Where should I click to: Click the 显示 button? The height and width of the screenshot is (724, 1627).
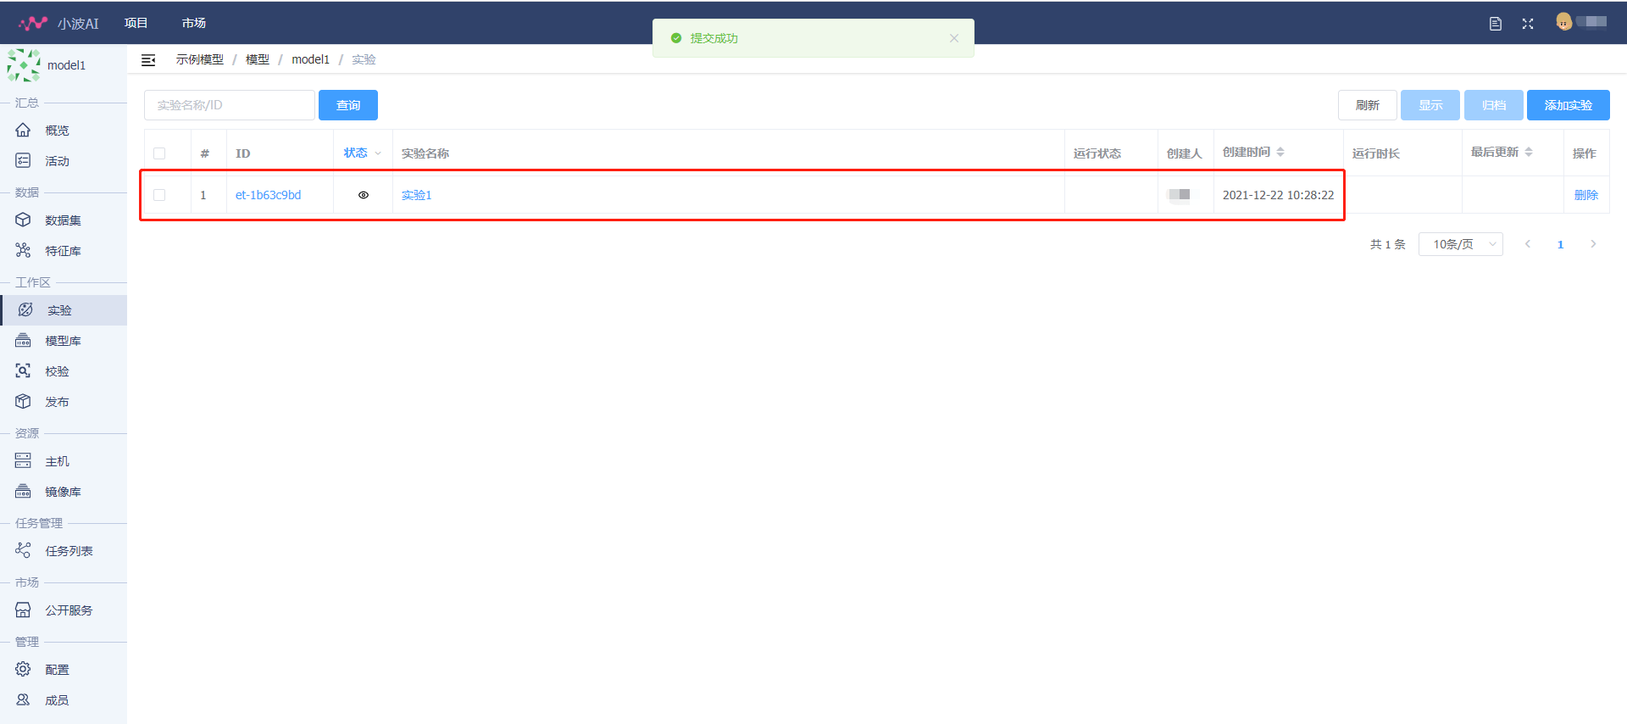pyautogui.click(x=1430, y=105)
